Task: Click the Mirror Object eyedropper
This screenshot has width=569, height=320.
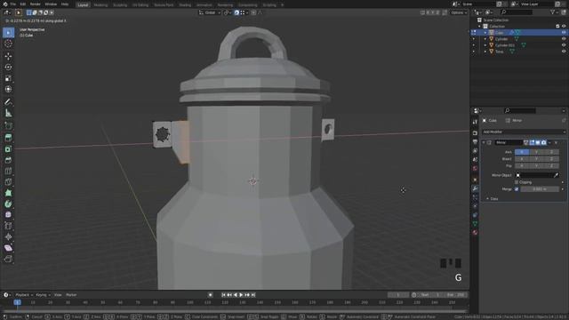Action: coord(556,175)
